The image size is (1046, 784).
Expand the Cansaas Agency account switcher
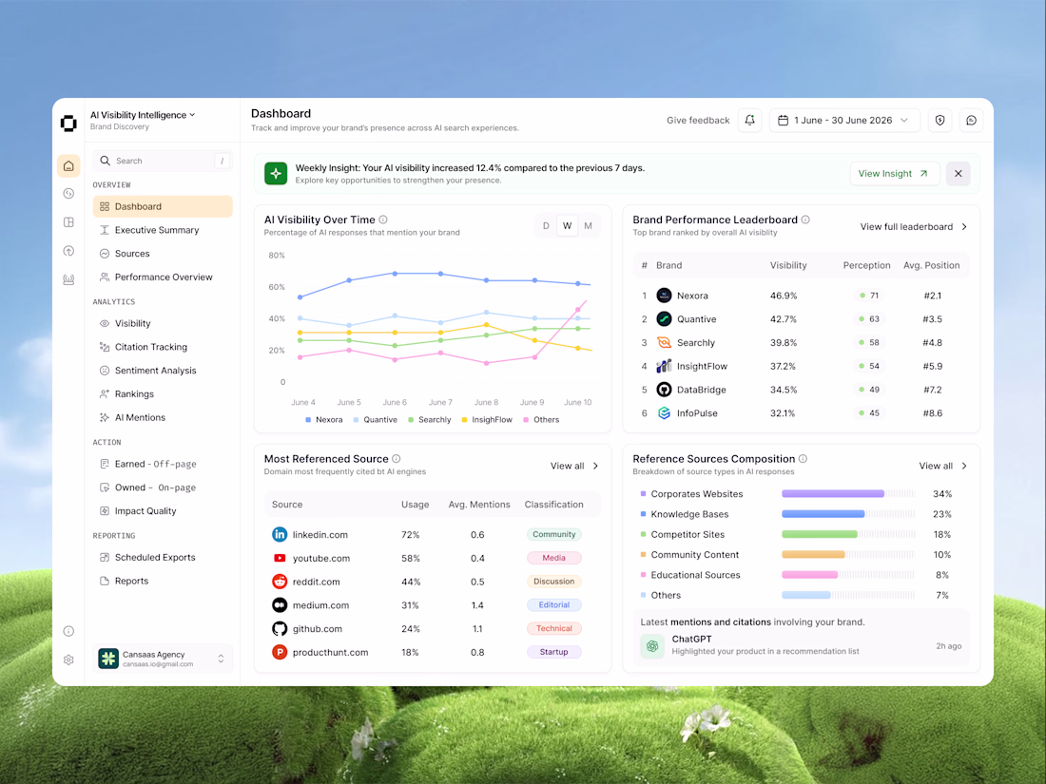162,659
